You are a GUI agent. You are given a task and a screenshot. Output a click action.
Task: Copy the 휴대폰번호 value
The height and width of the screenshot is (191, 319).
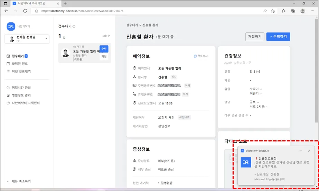coord(185,94)
